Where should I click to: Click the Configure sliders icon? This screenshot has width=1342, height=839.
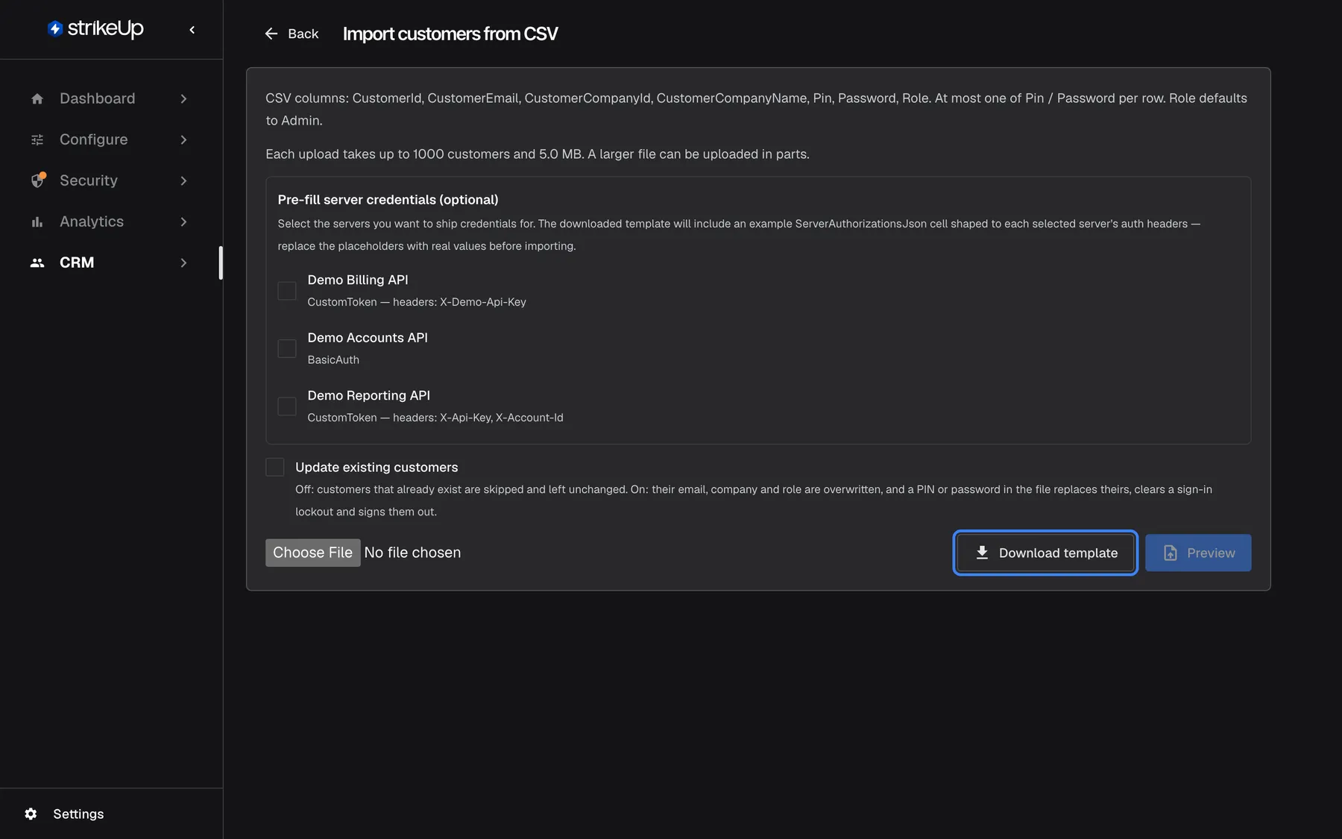(x=37, y=139)
